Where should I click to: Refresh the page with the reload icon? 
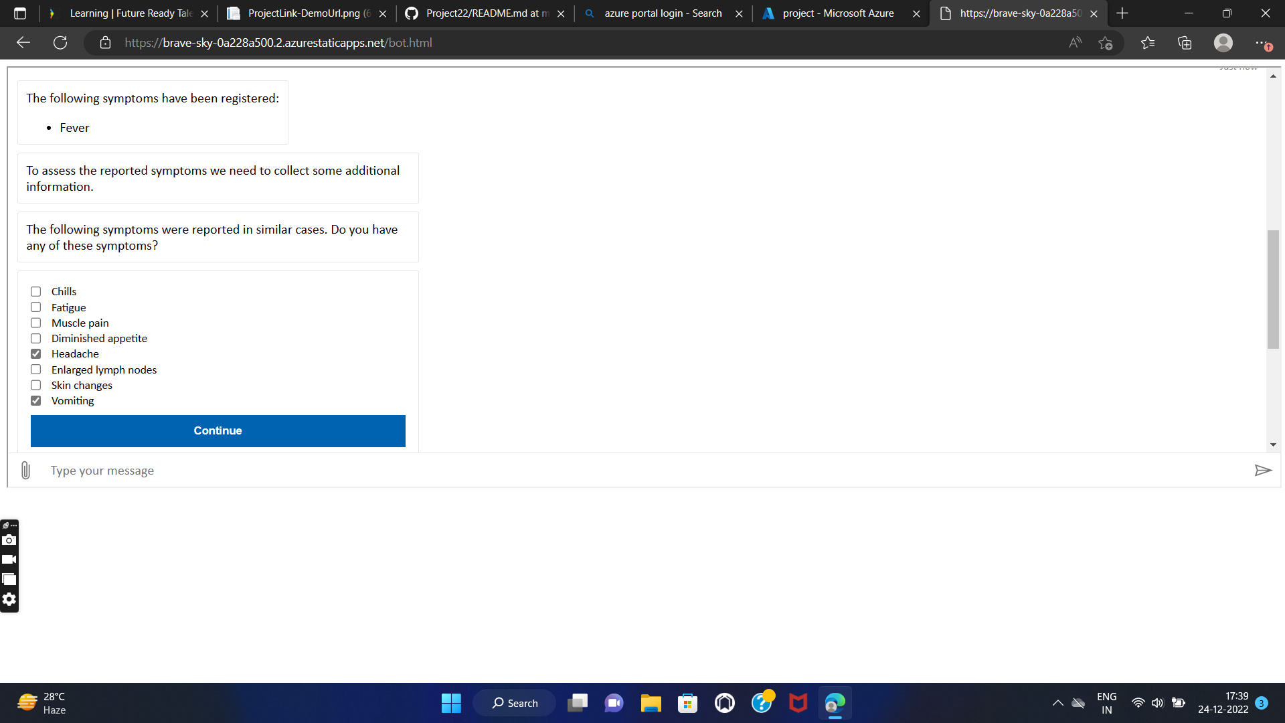(60, 43)
